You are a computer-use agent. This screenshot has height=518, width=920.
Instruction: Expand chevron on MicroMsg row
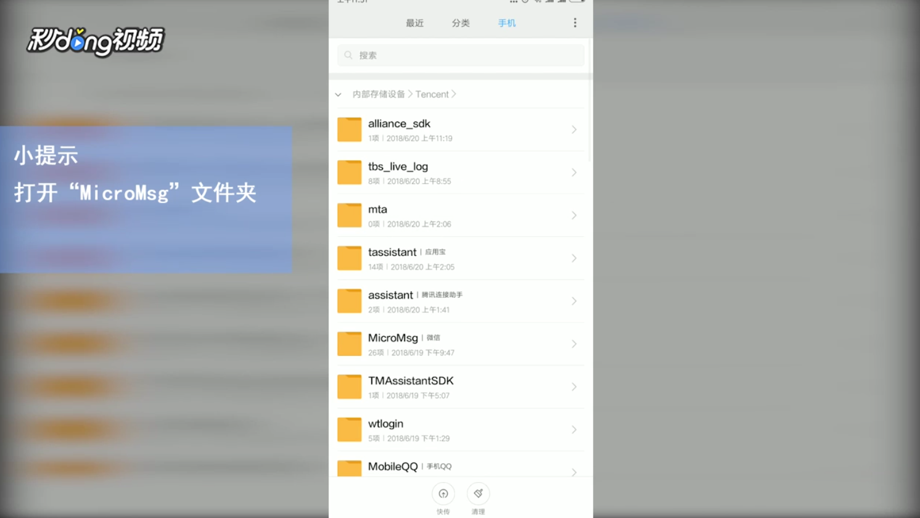click(x=574, y=344)
